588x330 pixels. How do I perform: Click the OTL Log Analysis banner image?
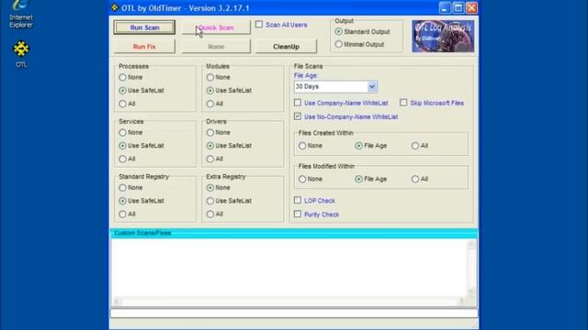[443, 37]
